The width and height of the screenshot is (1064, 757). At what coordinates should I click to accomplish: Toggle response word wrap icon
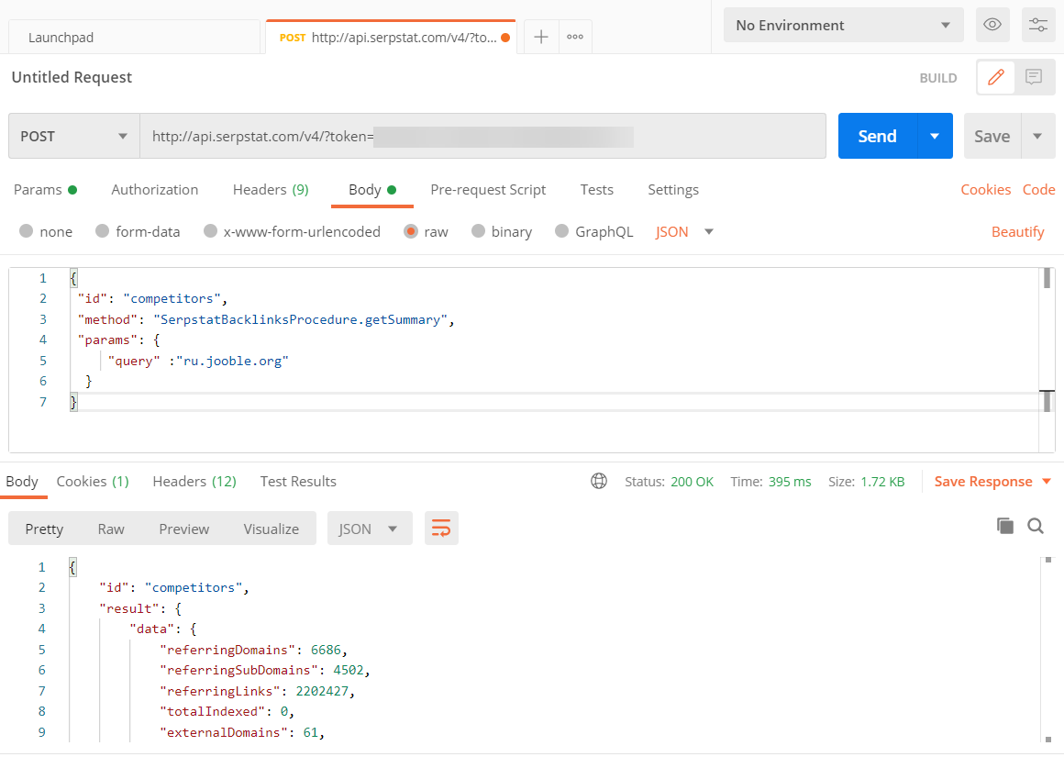[x=441, y=529]
